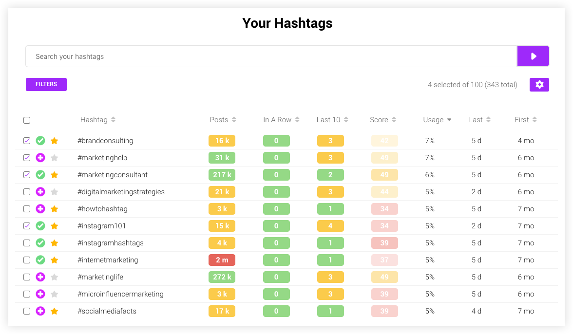Run search with the purple arrow button
The width and height of the screenshot is (573, 334).
(533, 56)
